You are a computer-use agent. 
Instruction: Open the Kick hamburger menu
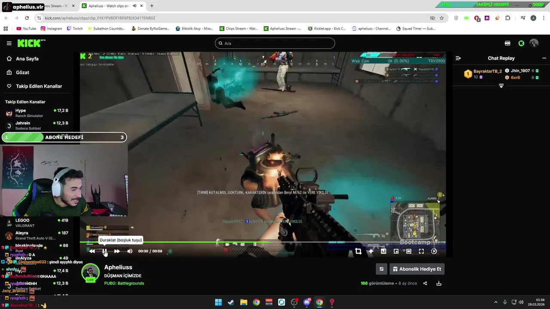coord(9,43)
